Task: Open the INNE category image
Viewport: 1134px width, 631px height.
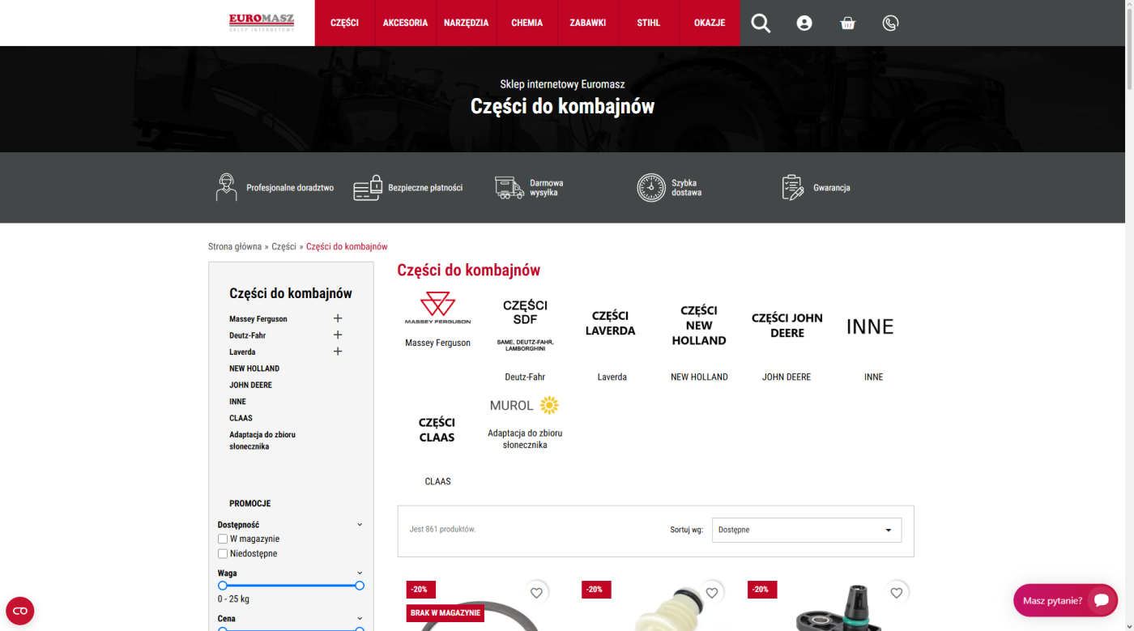Action: 870,326
